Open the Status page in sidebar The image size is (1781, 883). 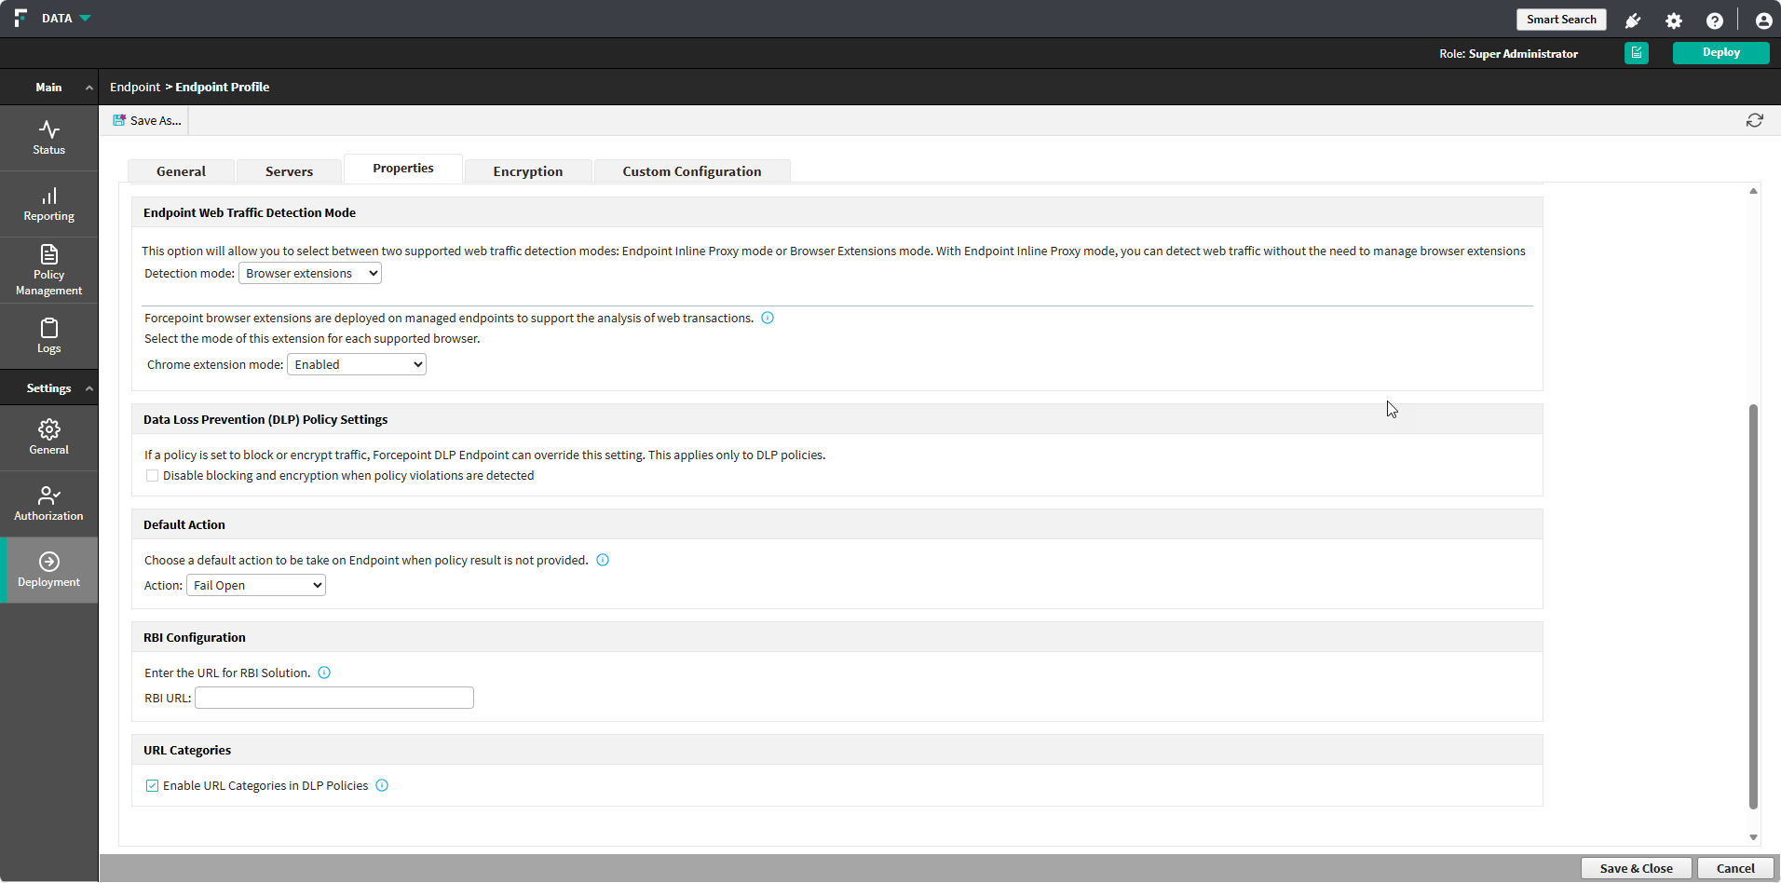click(48, 138)
